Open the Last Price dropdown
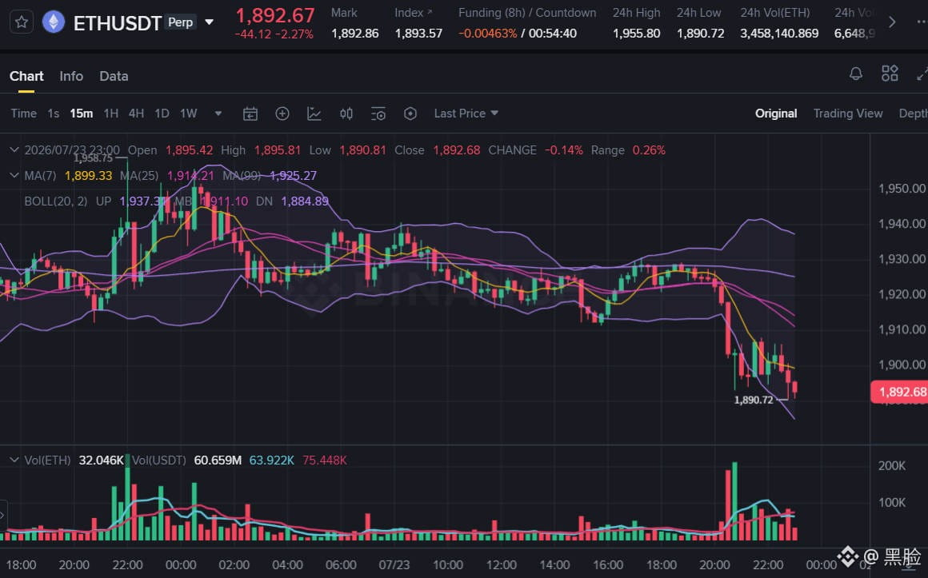Screen dimensions: 928x578 coord(466,114)
